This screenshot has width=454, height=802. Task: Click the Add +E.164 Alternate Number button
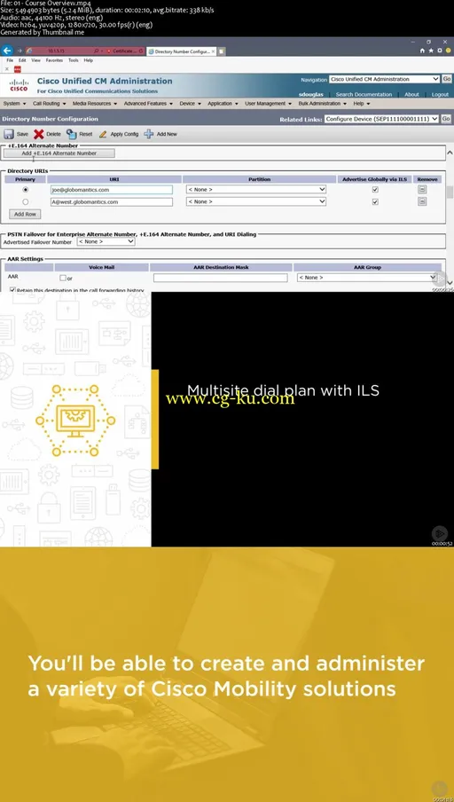click(59, 153)
